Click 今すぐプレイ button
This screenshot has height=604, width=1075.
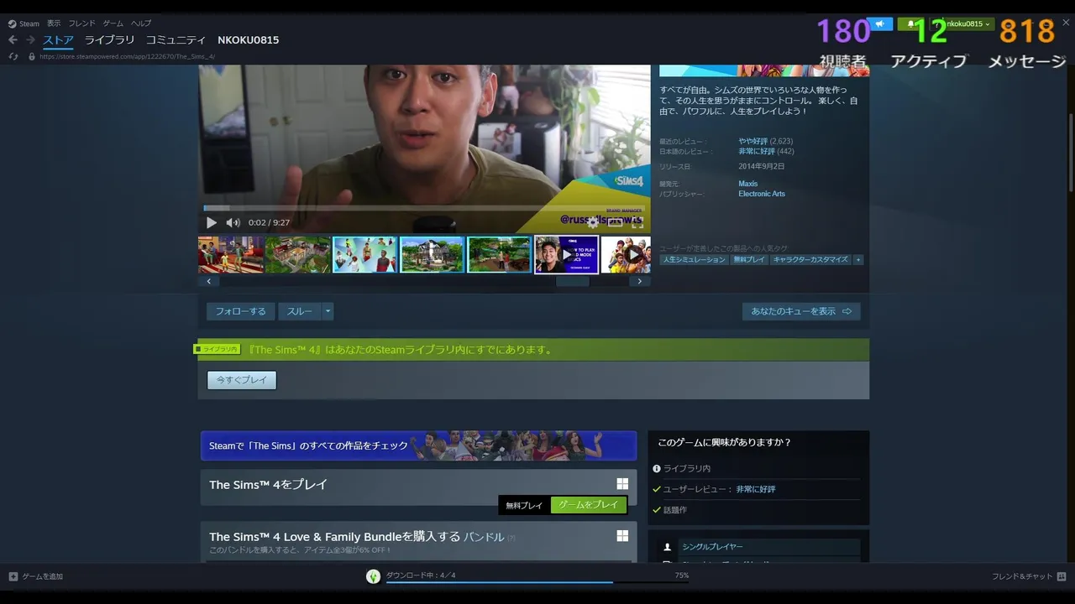(x=242, y=380)
